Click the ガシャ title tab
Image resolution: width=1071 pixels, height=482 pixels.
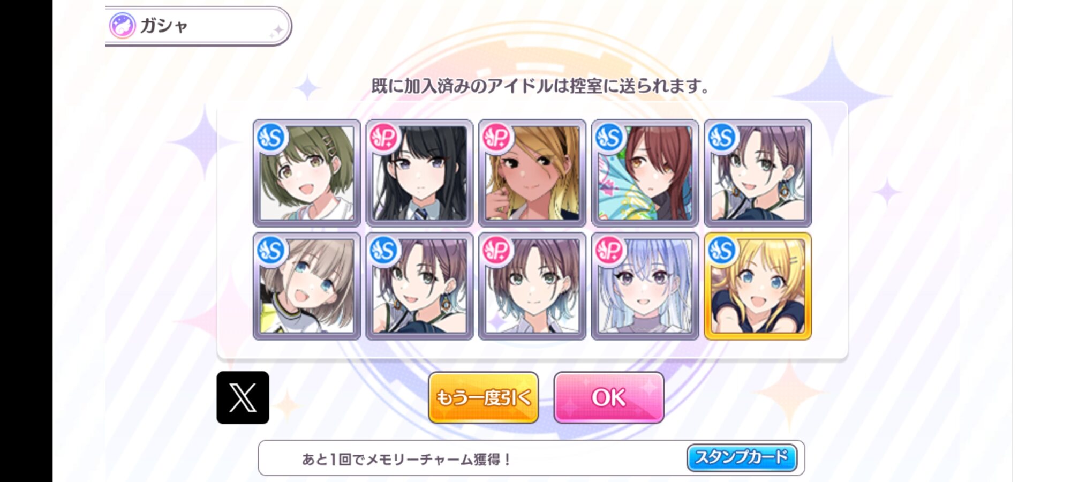click(x=198, y=26)
